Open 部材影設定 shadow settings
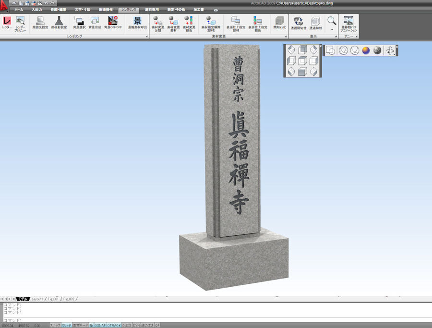 [59, 23]
